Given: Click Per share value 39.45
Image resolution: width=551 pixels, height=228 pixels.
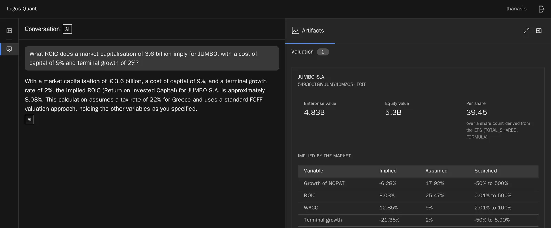Looking at the screenshot, I should 477,112.
